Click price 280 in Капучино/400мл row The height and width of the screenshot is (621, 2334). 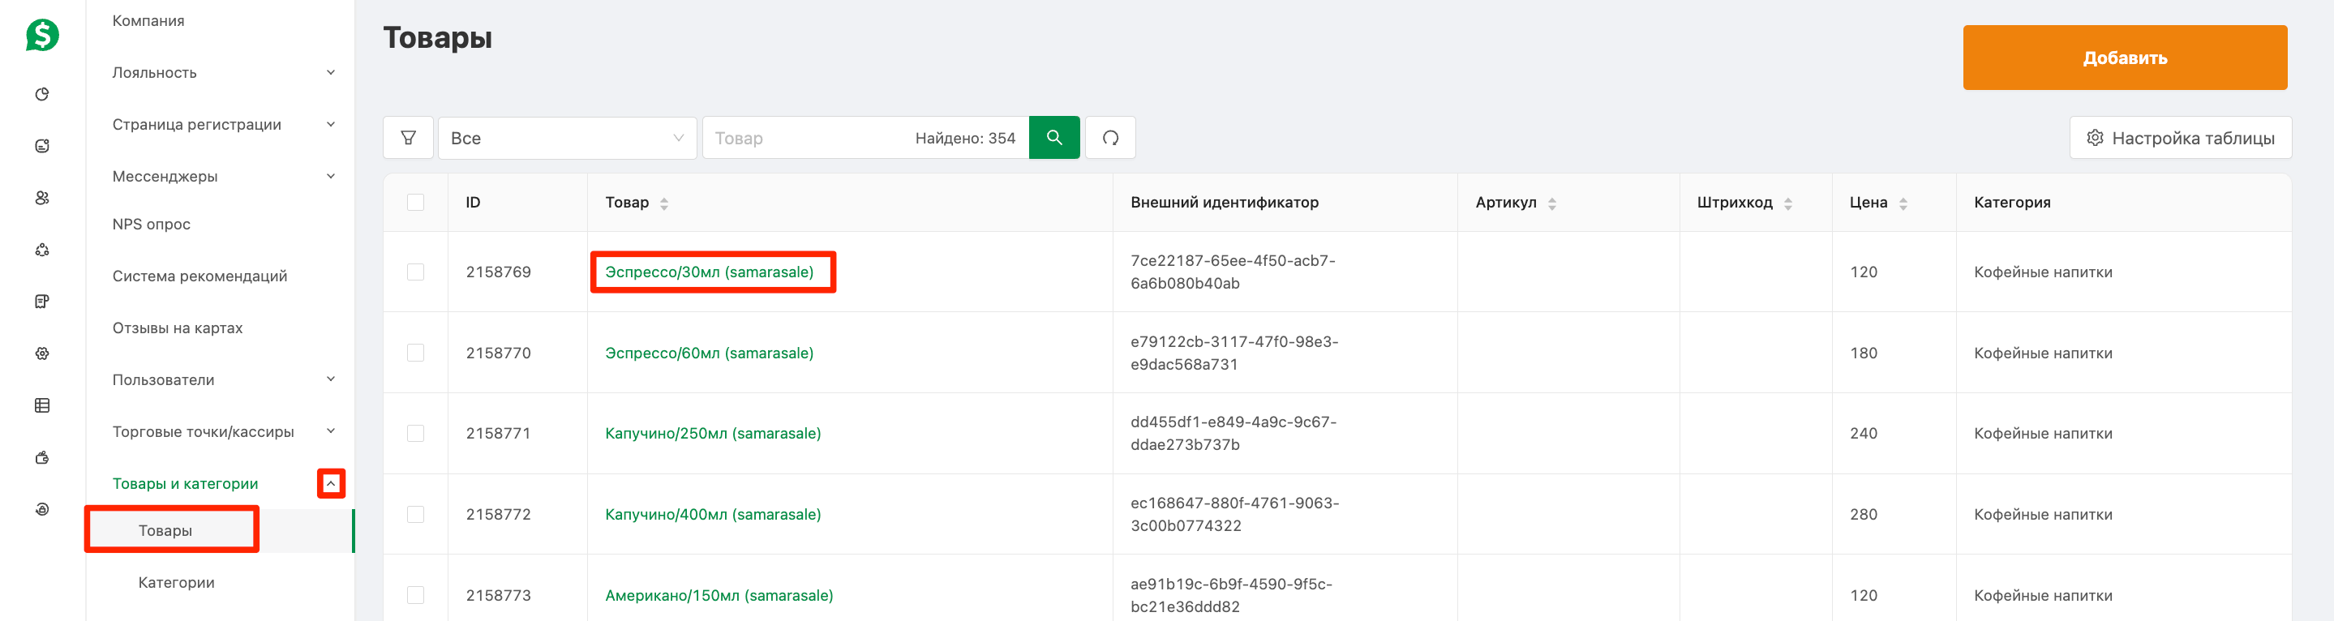click(1863, 514)
